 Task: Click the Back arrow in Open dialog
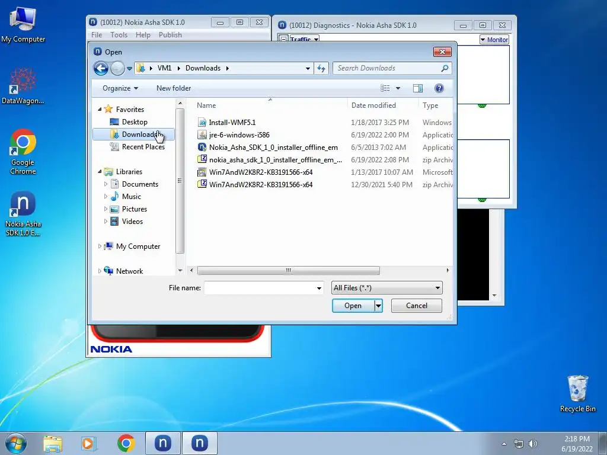(101, 69)
